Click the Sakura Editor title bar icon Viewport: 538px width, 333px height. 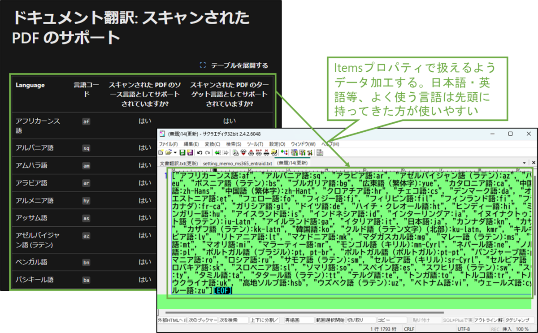[x=162, y=134]
